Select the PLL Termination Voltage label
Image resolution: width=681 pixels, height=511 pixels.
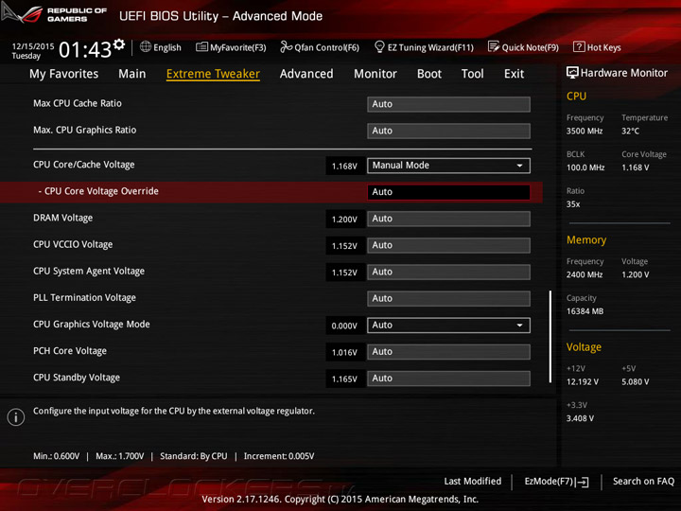click(x=84, y=298)
